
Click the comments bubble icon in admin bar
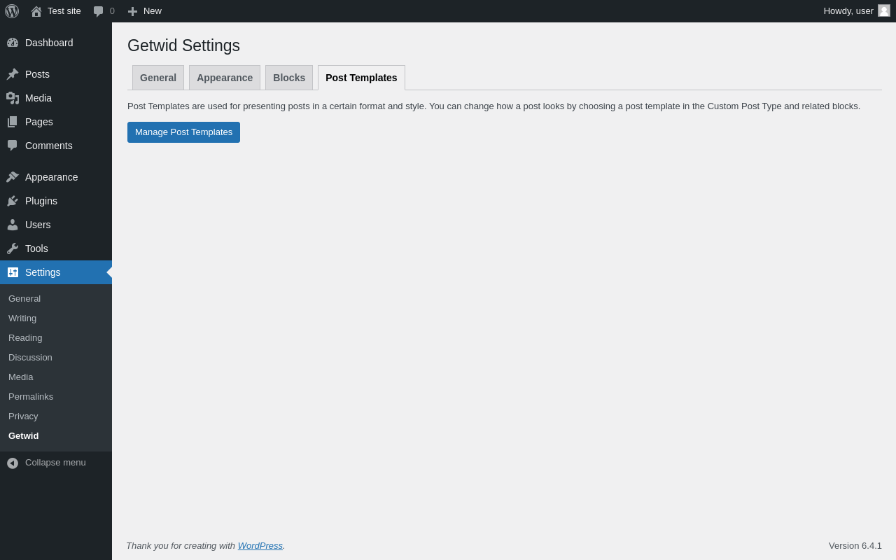[x=99, y=11]
